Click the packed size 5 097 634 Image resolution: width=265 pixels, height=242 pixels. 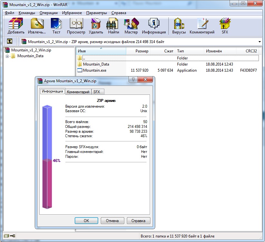[165, 70]
